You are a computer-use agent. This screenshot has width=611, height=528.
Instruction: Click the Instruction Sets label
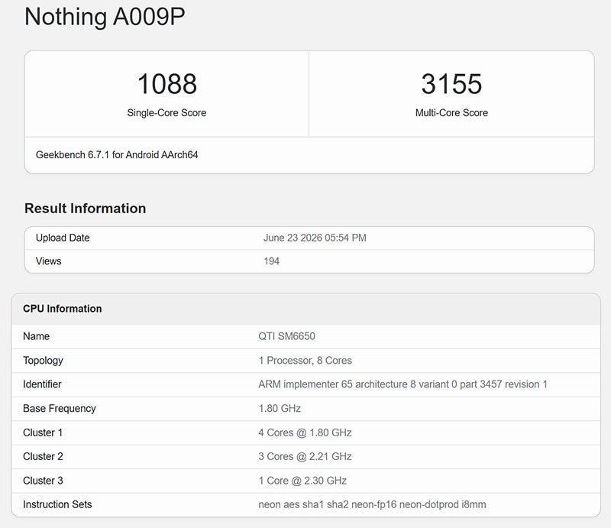tap(57, 504)
